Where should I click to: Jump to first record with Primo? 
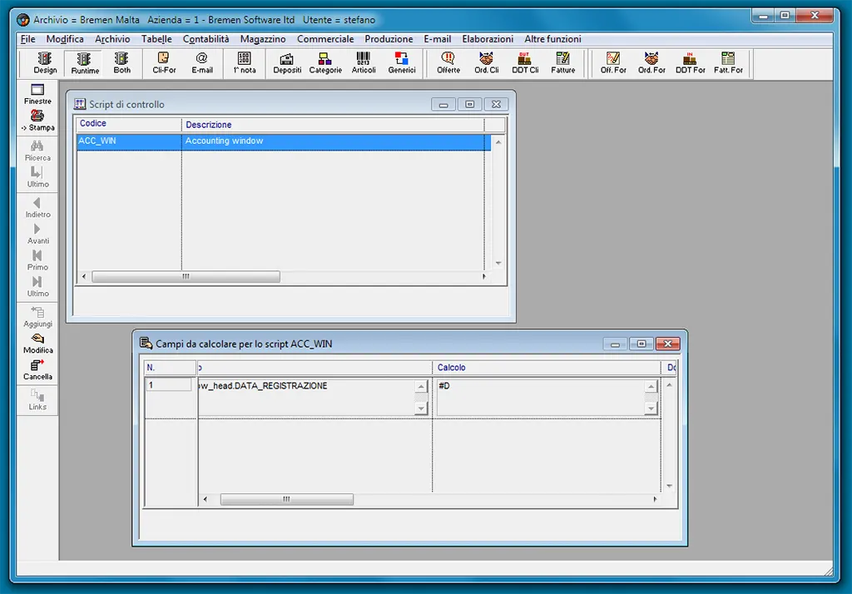37,260
